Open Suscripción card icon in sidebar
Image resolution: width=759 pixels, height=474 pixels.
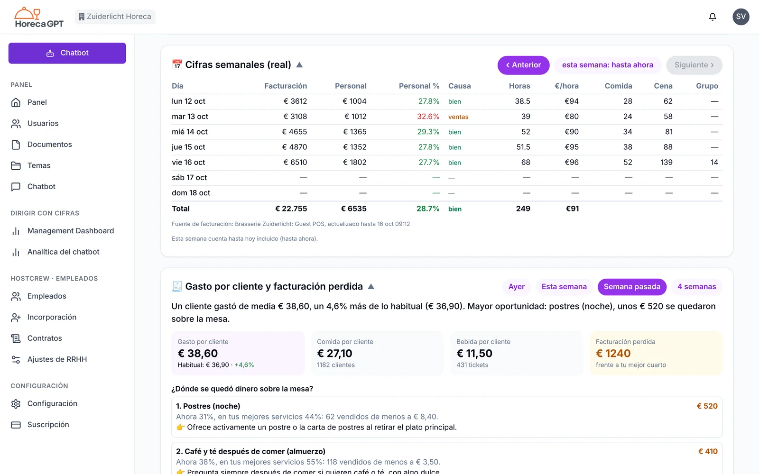(16, 425)
